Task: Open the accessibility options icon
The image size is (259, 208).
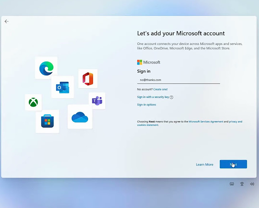Action: point(242,184)
